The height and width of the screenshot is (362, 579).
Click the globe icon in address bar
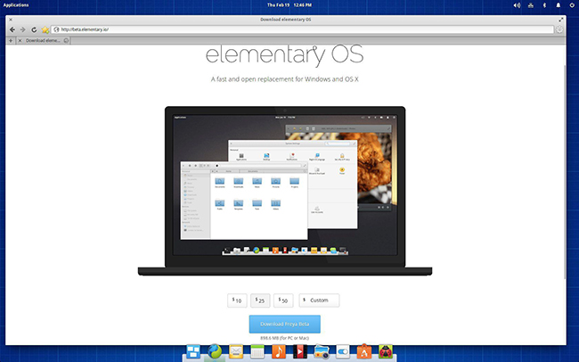[56, 29]
